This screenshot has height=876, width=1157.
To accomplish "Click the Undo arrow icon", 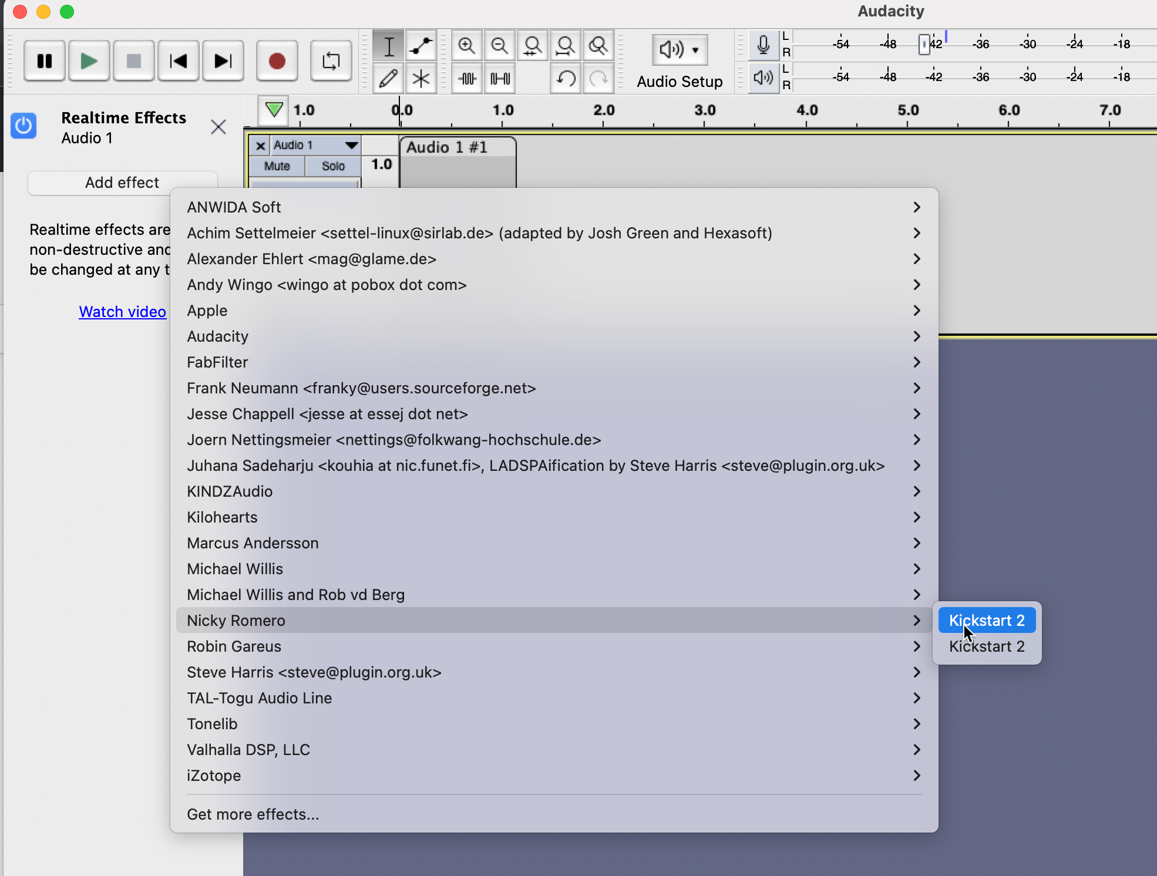I will pos(566,78).
